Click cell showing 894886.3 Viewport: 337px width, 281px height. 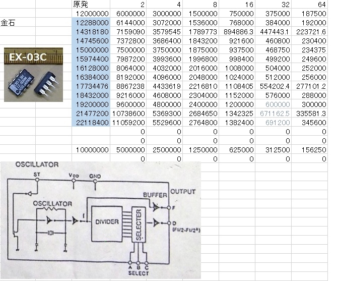point(237,32)
